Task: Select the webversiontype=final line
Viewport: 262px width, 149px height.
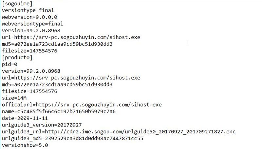Action: [x=32, y=24]
